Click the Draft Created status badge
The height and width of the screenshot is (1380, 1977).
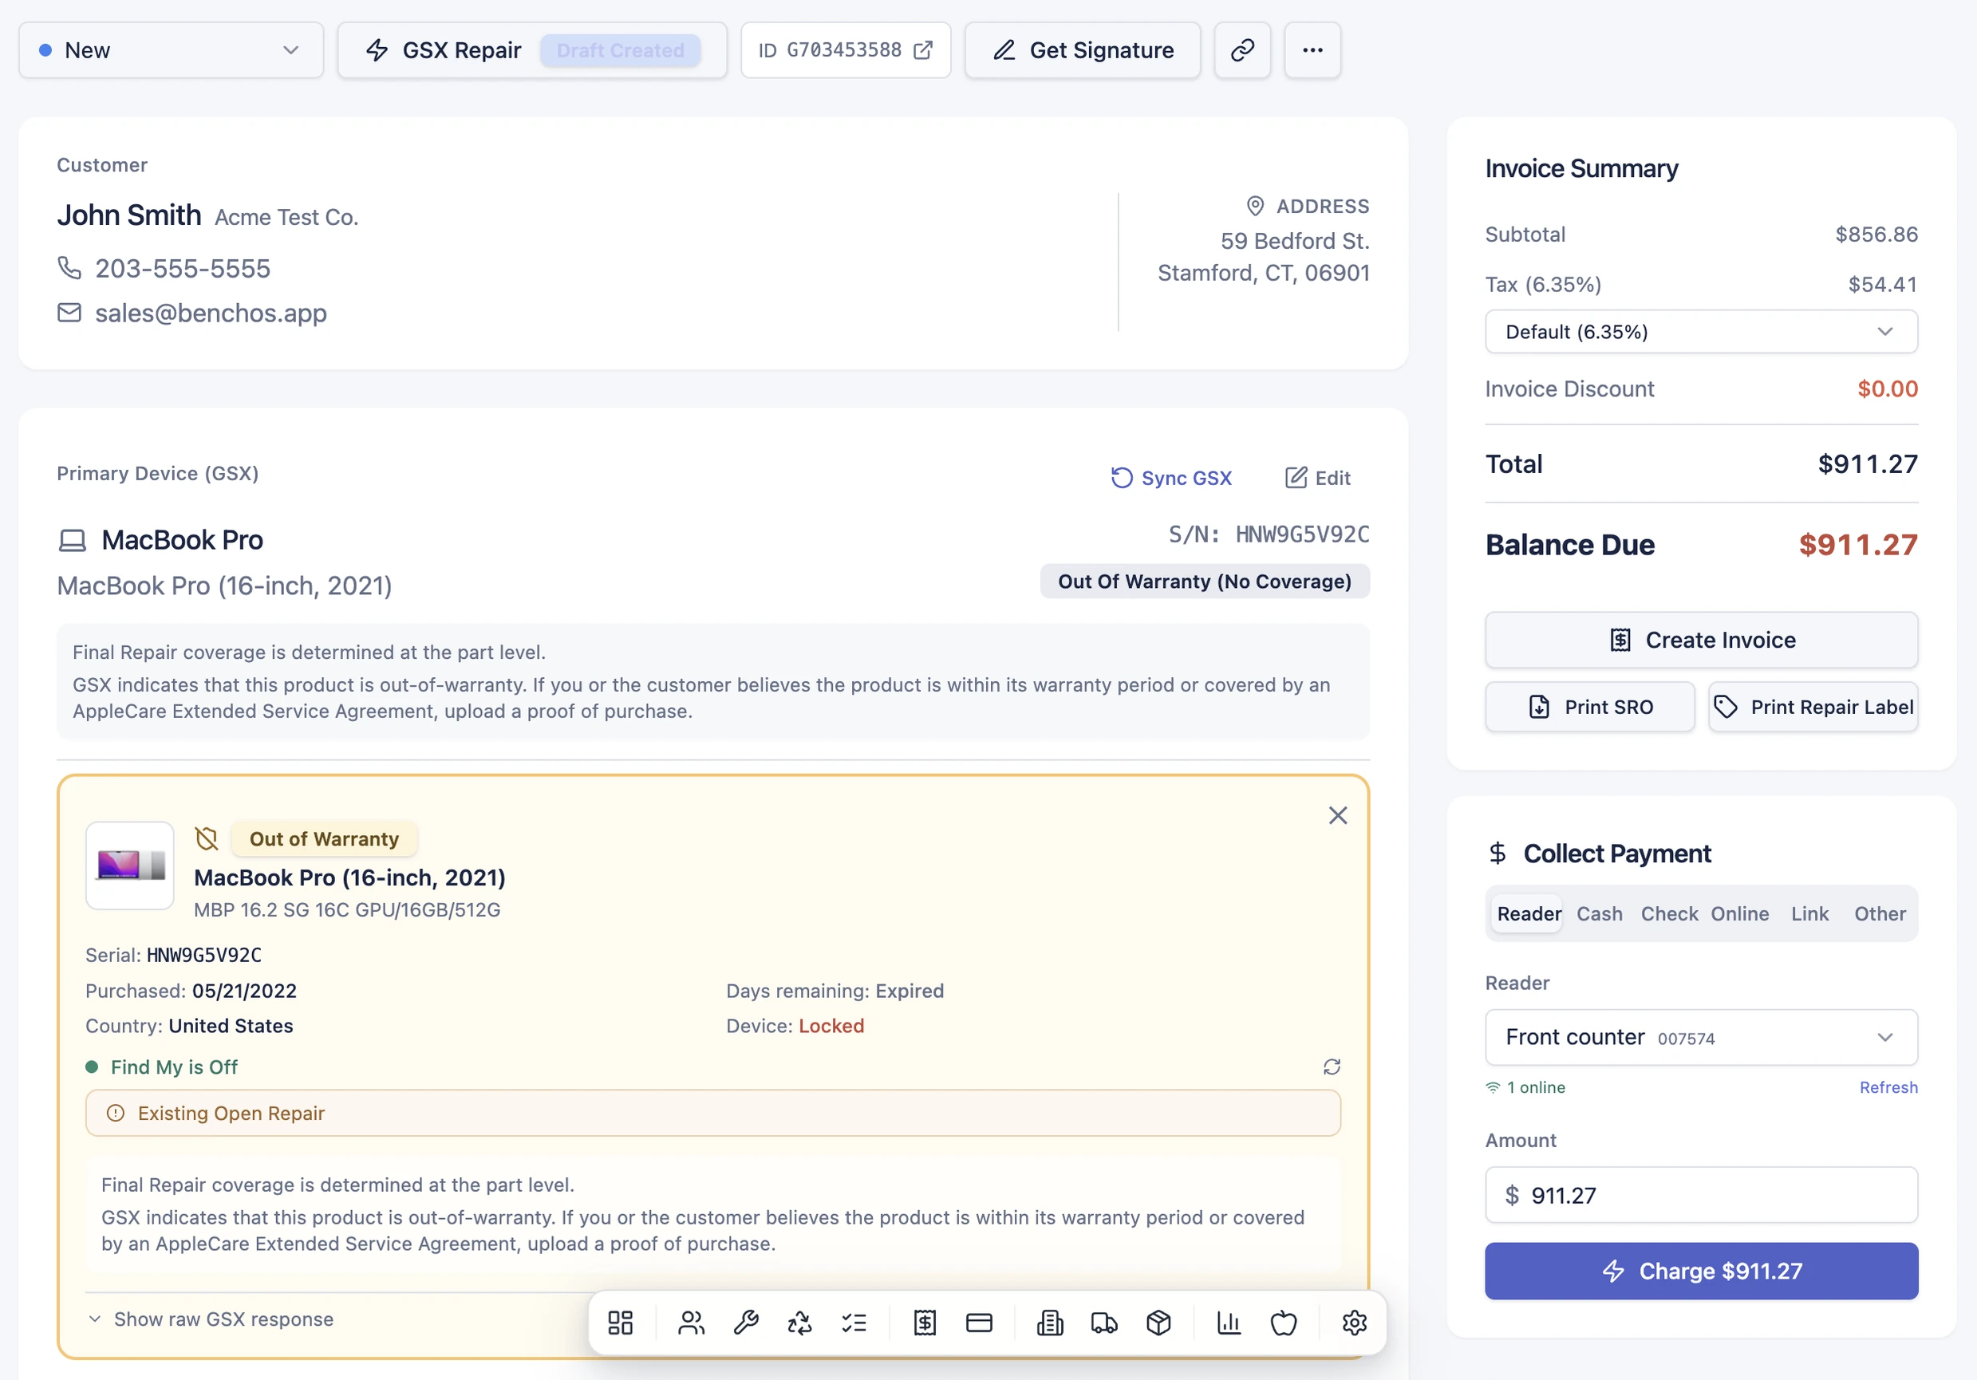pyautogui.click(x=620, y=51)
